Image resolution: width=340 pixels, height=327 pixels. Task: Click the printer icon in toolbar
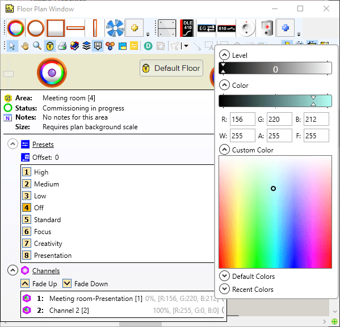pyautogui.click(x=62, y=46)
